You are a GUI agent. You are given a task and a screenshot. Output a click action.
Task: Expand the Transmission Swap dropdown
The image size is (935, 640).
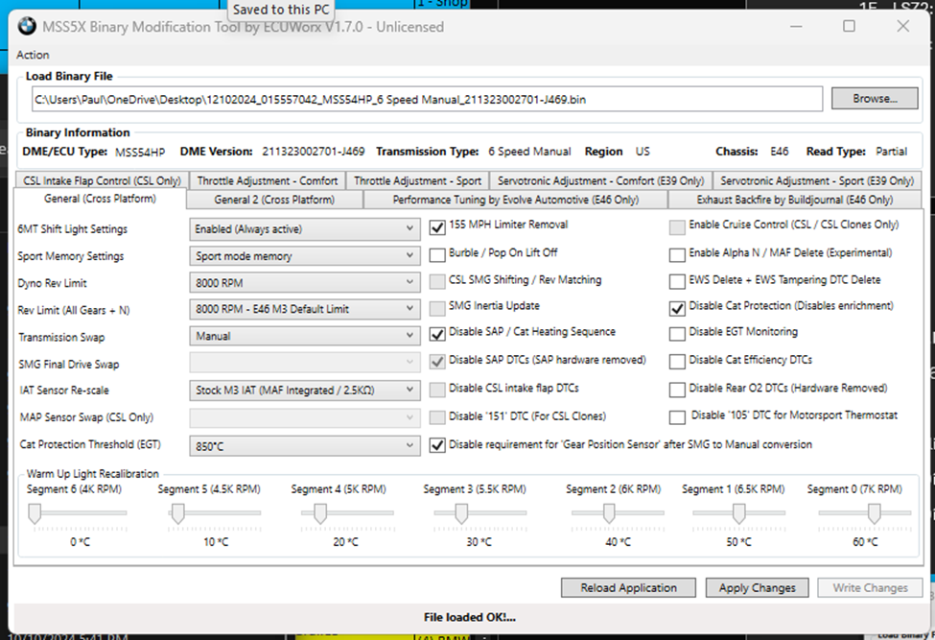pyautogui.click(x=304, y=337)
